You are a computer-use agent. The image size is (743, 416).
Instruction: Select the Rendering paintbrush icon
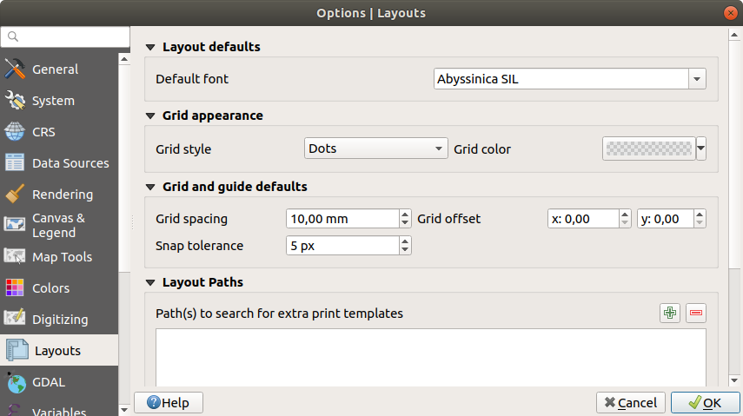[15, 195]
